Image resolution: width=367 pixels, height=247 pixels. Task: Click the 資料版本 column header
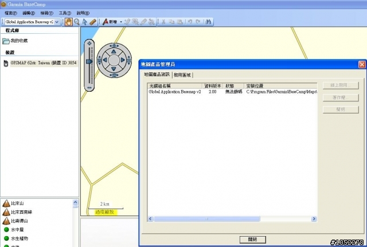212,86
